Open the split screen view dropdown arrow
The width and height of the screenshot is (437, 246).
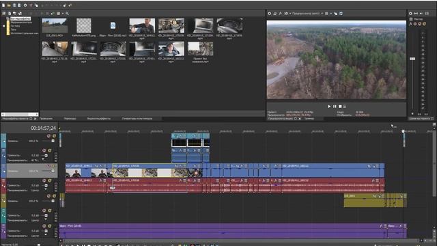coord(290,14)
